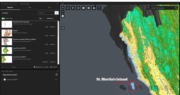Open the Relevance sort dropdown
This screenshot has height=95, width=180.
51,19
